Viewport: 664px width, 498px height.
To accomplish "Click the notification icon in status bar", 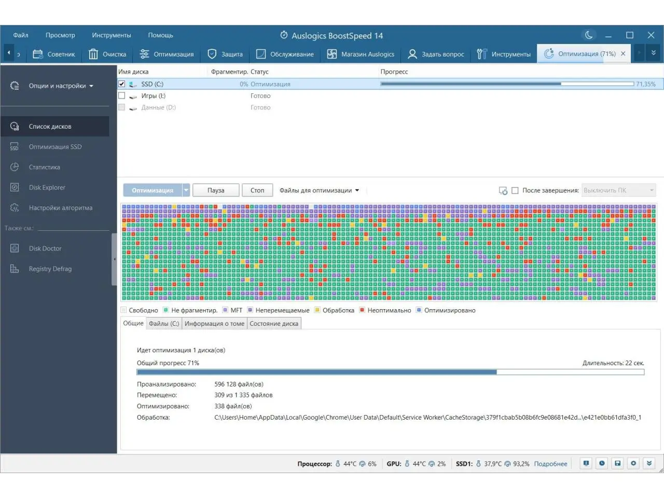I will [586, 463].
